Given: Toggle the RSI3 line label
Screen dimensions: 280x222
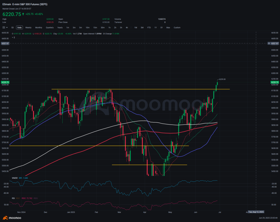Looking at the screenshot, I should tap(36, 198).
